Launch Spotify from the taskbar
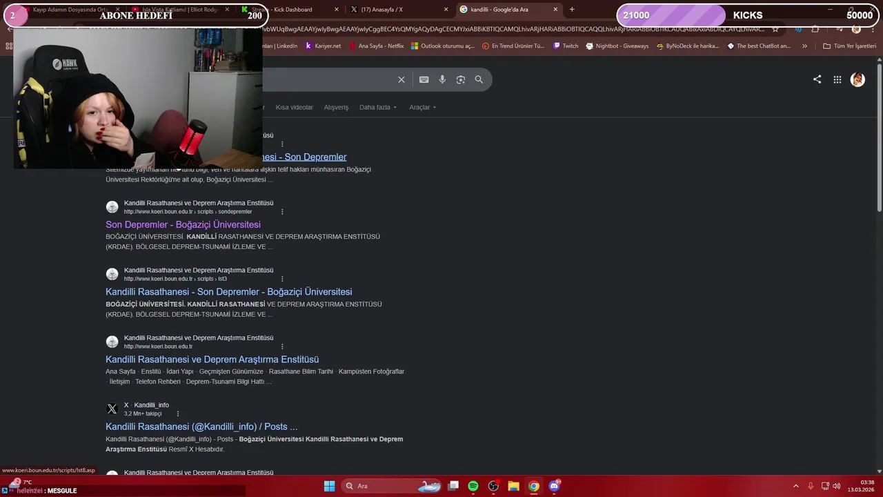 click(x=473, y=486)
